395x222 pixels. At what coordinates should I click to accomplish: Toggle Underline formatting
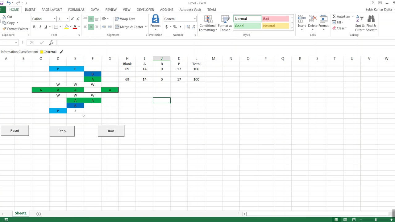pyautogui.click(x=45, y=27)
